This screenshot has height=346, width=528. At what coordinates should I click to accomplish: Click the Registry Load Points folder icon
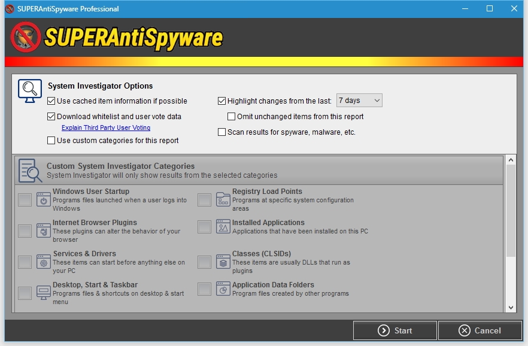tap(223, 199)
